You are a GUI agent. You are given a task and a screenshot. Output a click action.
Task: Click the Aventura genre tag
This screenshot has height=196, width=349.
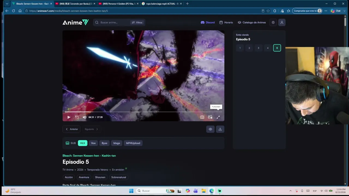(x=84, y=177)
